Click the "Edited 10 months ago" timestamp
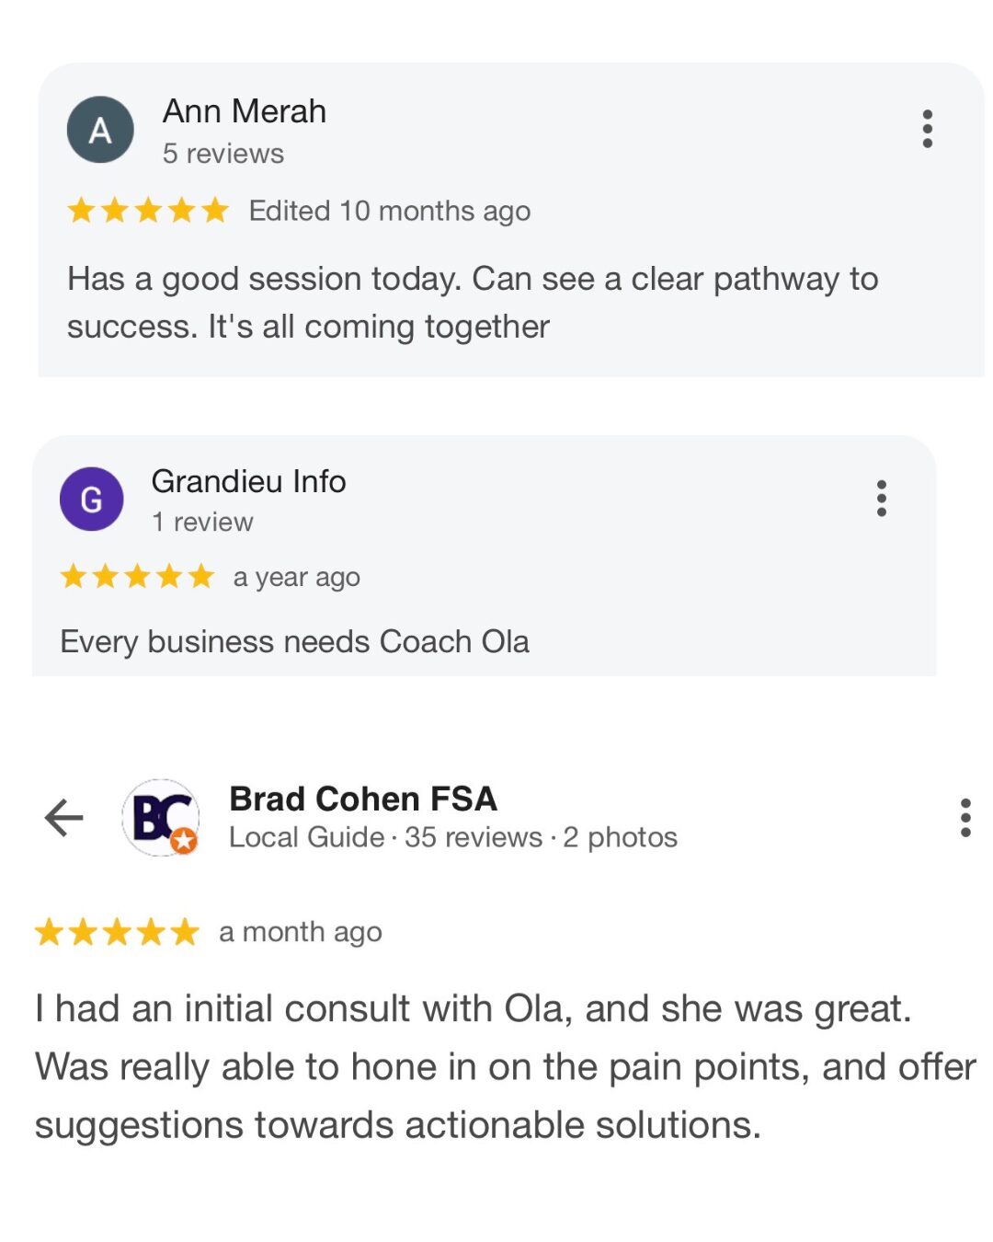The image size is (993, 1242). tap(390, 211)
